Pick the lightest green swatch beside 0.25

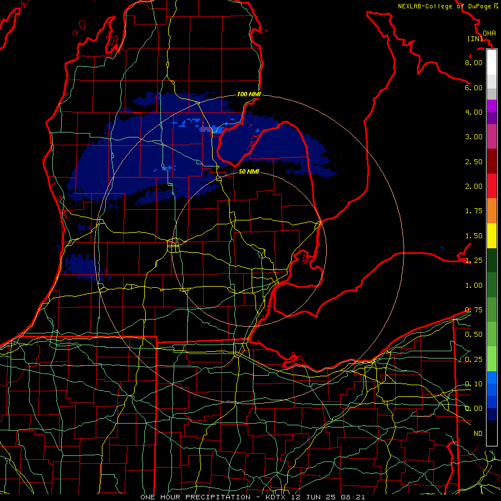(492, 359)
